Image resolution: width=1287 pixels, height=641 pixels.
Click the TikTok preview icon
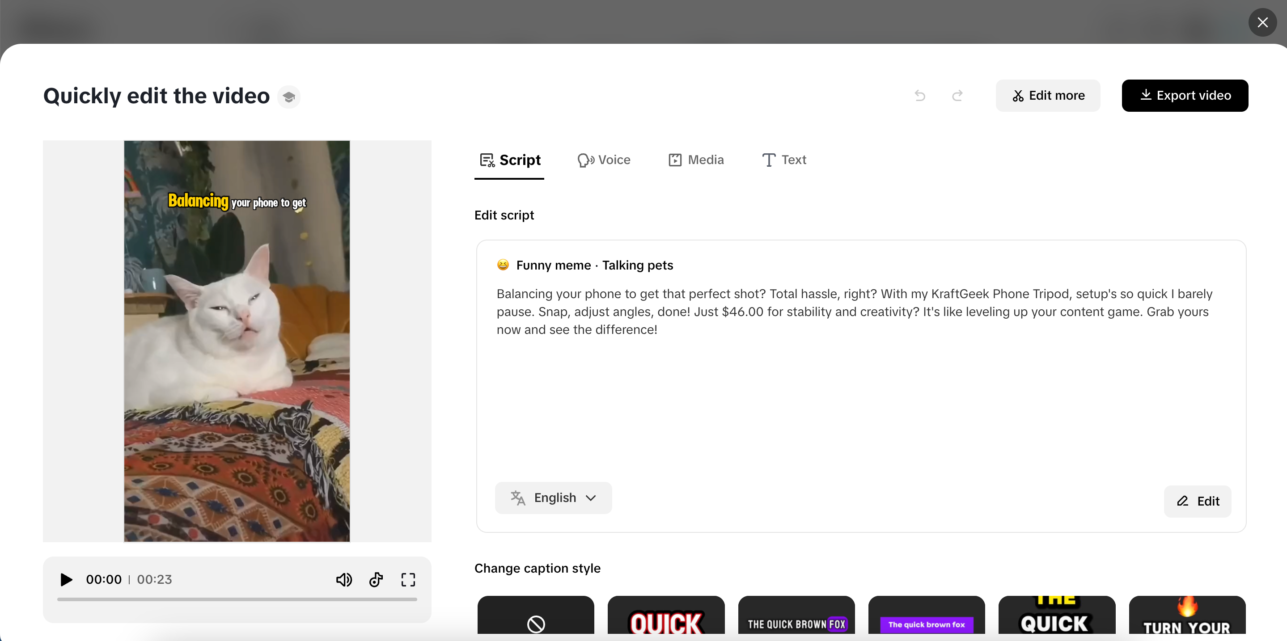376,580
